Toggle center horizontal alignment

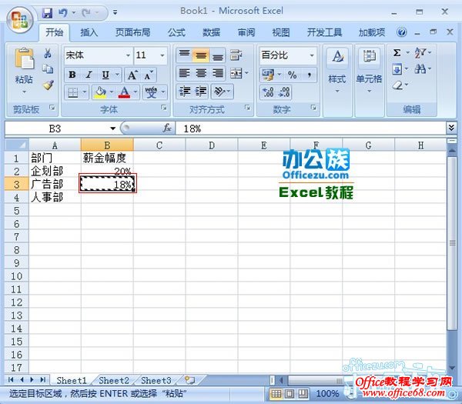point(201,73)
